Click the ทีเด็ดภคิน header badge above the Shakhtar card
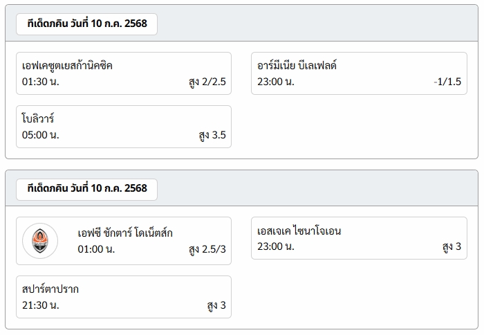484x335 pixels. (86, 190)
